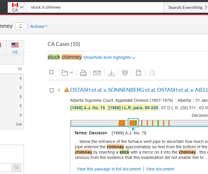Click the green hit marker in the term bar
The image size is (208, 174).
pyautogui.click(x=159, y=123)
